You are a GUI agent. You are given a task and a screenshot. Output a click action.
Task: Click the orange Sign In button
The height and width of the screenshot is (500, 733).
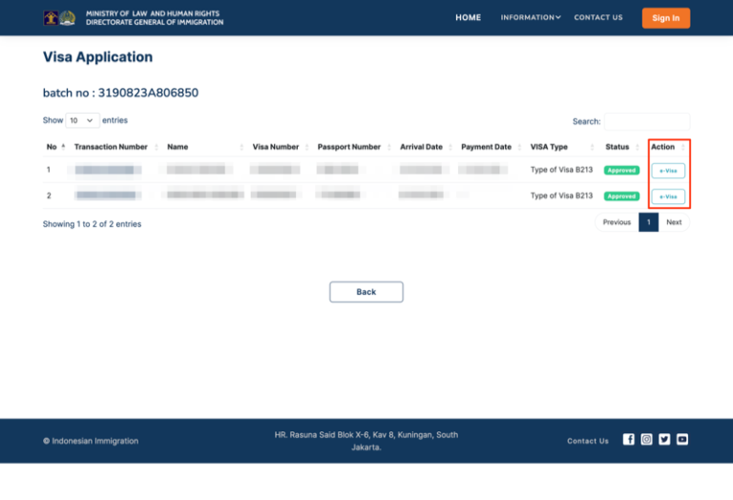pyautogui.click(x=665, y=18)
